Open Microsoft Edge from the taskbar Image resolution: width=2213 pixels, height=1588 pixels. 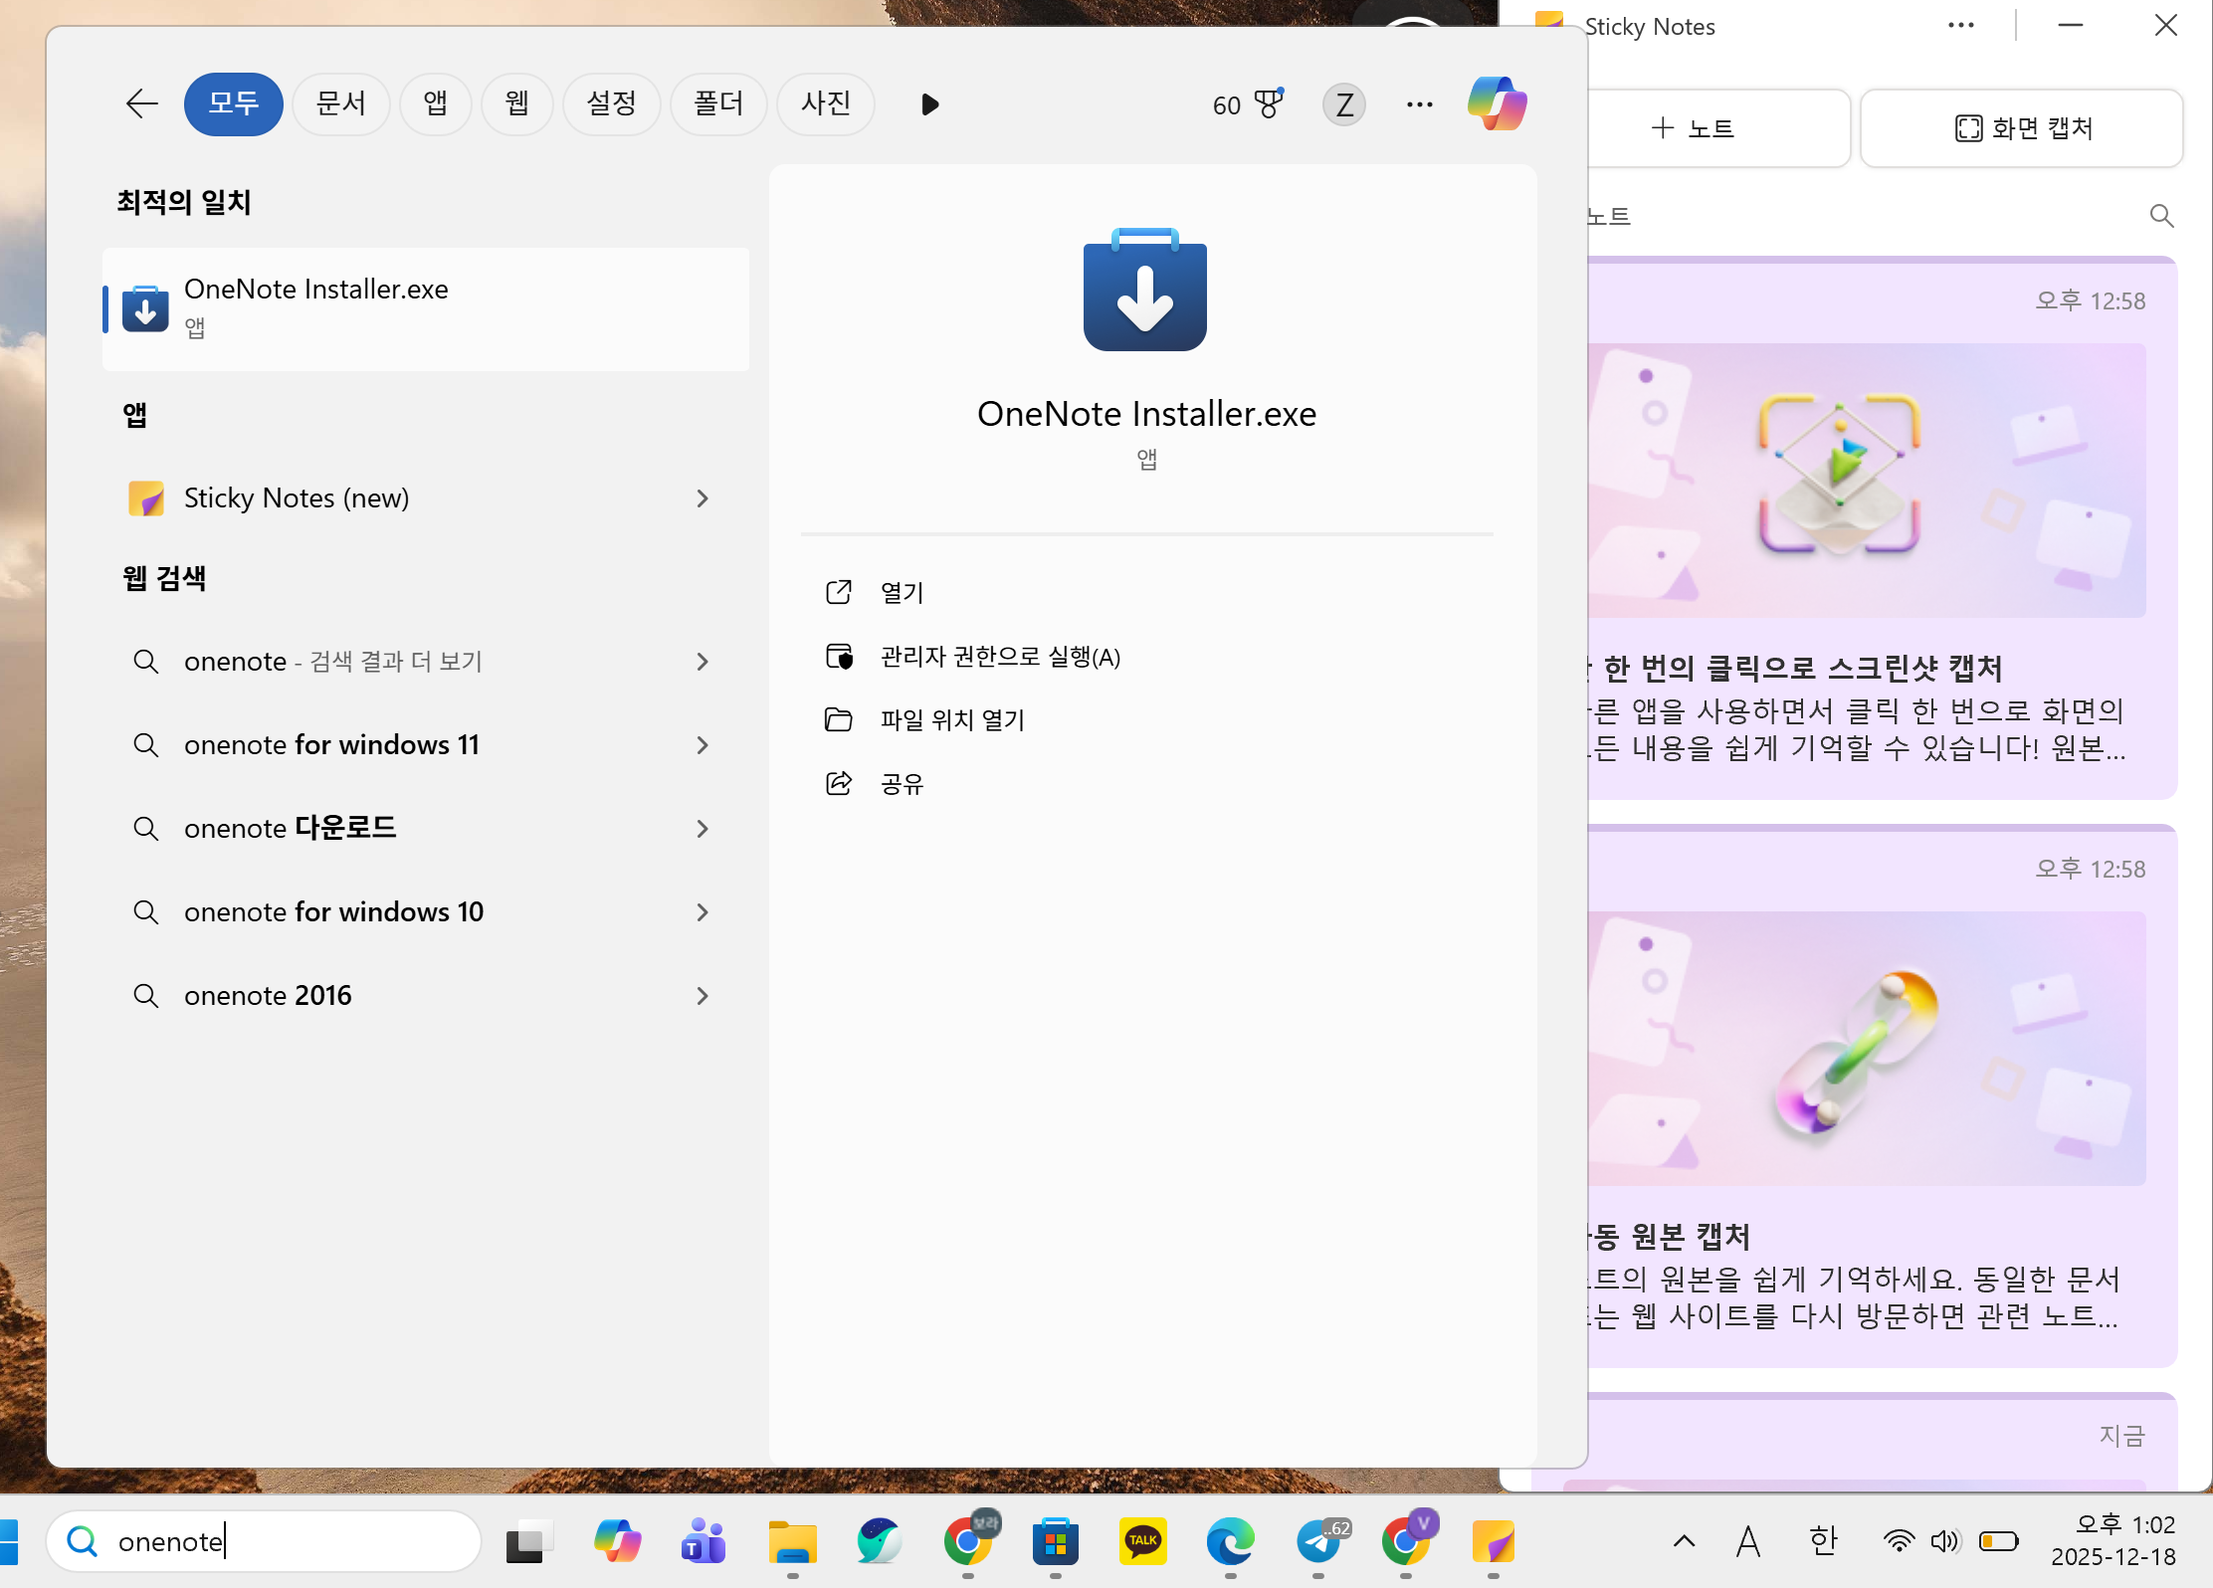pyautogui.click(x=1231, y=1541)
